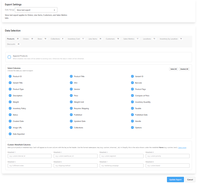
Task: Open the Store tab
Action: pos(42,39)
